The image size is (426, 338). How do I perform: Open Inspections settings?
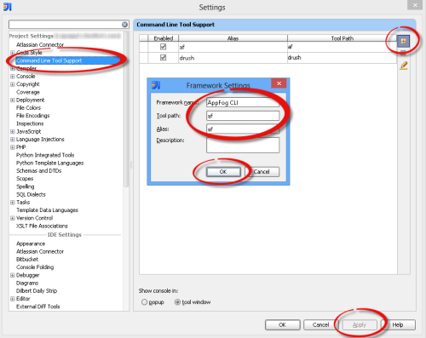tap(30, 123)
